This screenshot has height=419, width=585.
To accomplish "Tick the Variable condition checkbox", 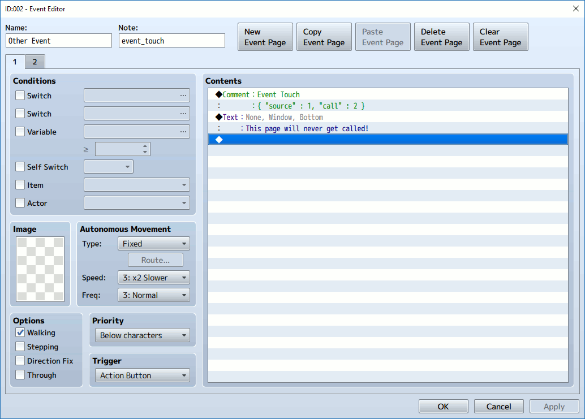I will 20,132.
